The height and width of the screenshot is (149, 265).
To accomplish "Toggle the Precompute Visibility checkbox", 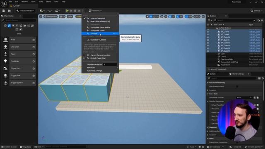I will click(x=237, y=87).
